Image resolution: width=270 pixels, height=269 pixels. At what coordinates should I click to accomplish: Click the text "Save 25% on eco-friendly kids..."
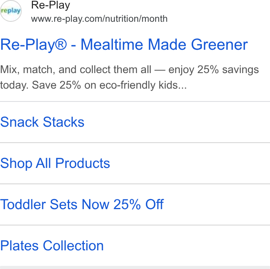pyautogui.click(x=109, y=85)
